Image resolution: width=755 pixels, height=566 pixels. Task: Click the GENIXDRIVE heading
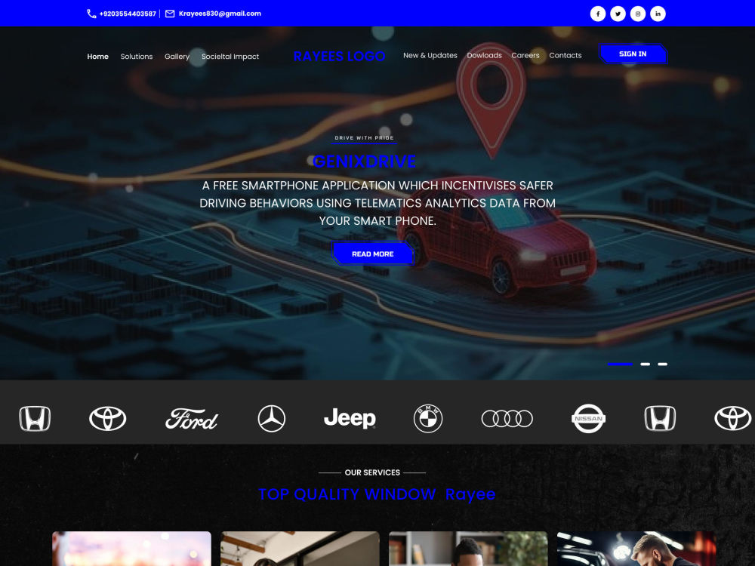pyautogui.click(x=365, y=161)
